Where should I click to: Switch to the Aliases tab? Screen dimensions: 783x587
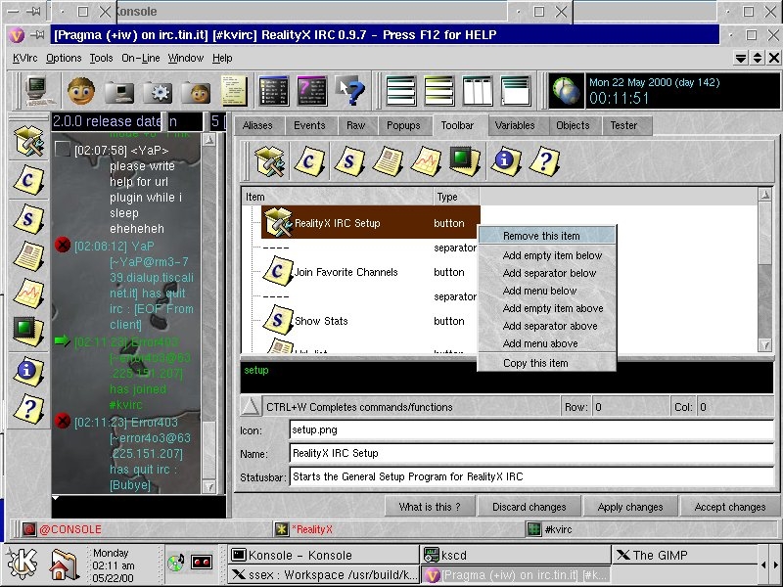coord(257,126)
